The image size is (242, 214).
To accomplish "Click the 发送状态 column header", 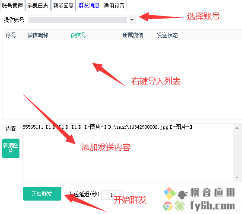I will click(x=167, y=35).
